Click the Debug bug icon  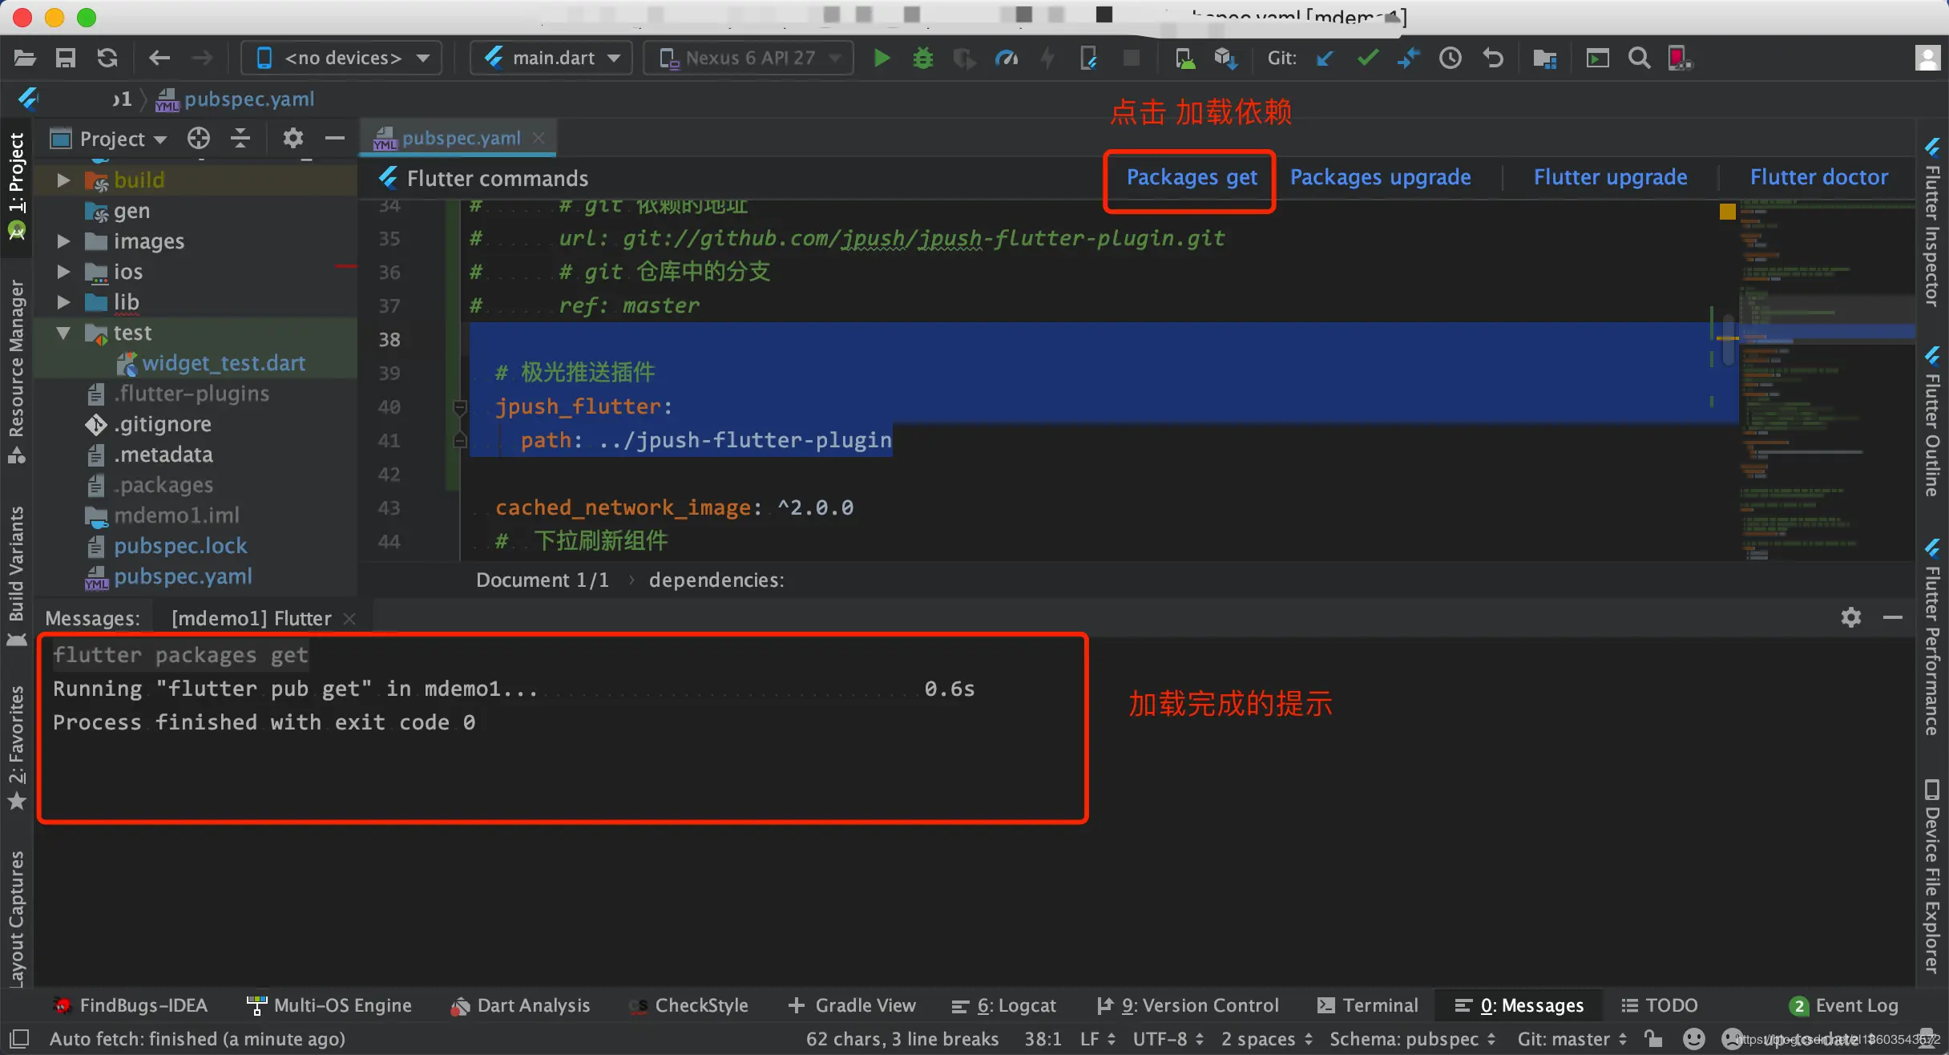923,58
